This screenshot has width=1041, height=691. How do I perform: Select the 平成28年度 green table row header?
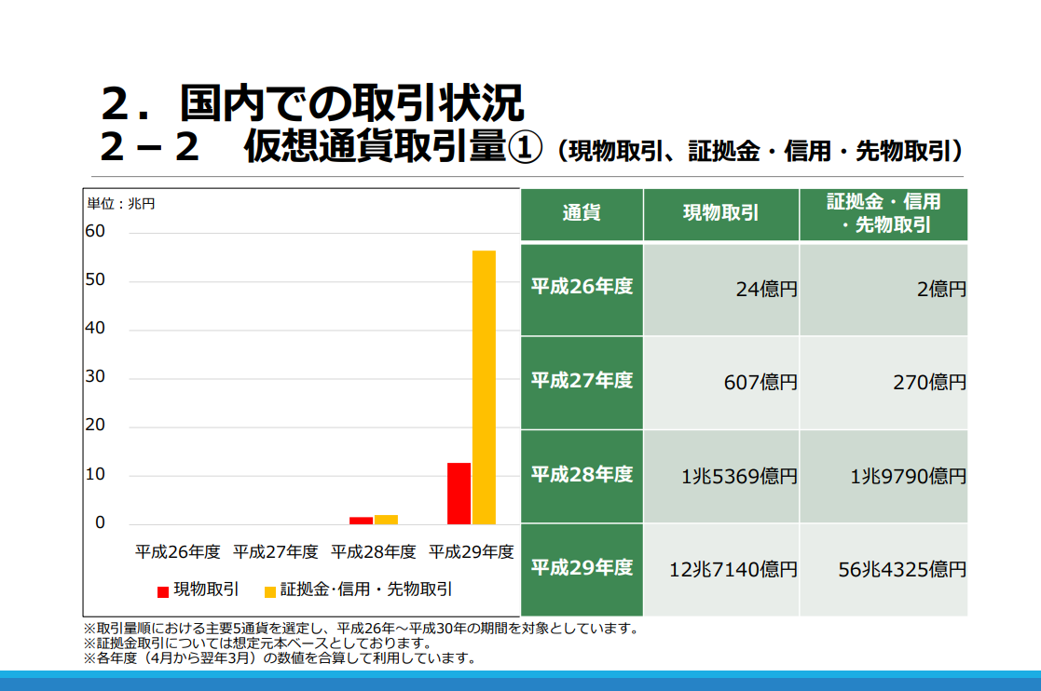tap(582, 475)
